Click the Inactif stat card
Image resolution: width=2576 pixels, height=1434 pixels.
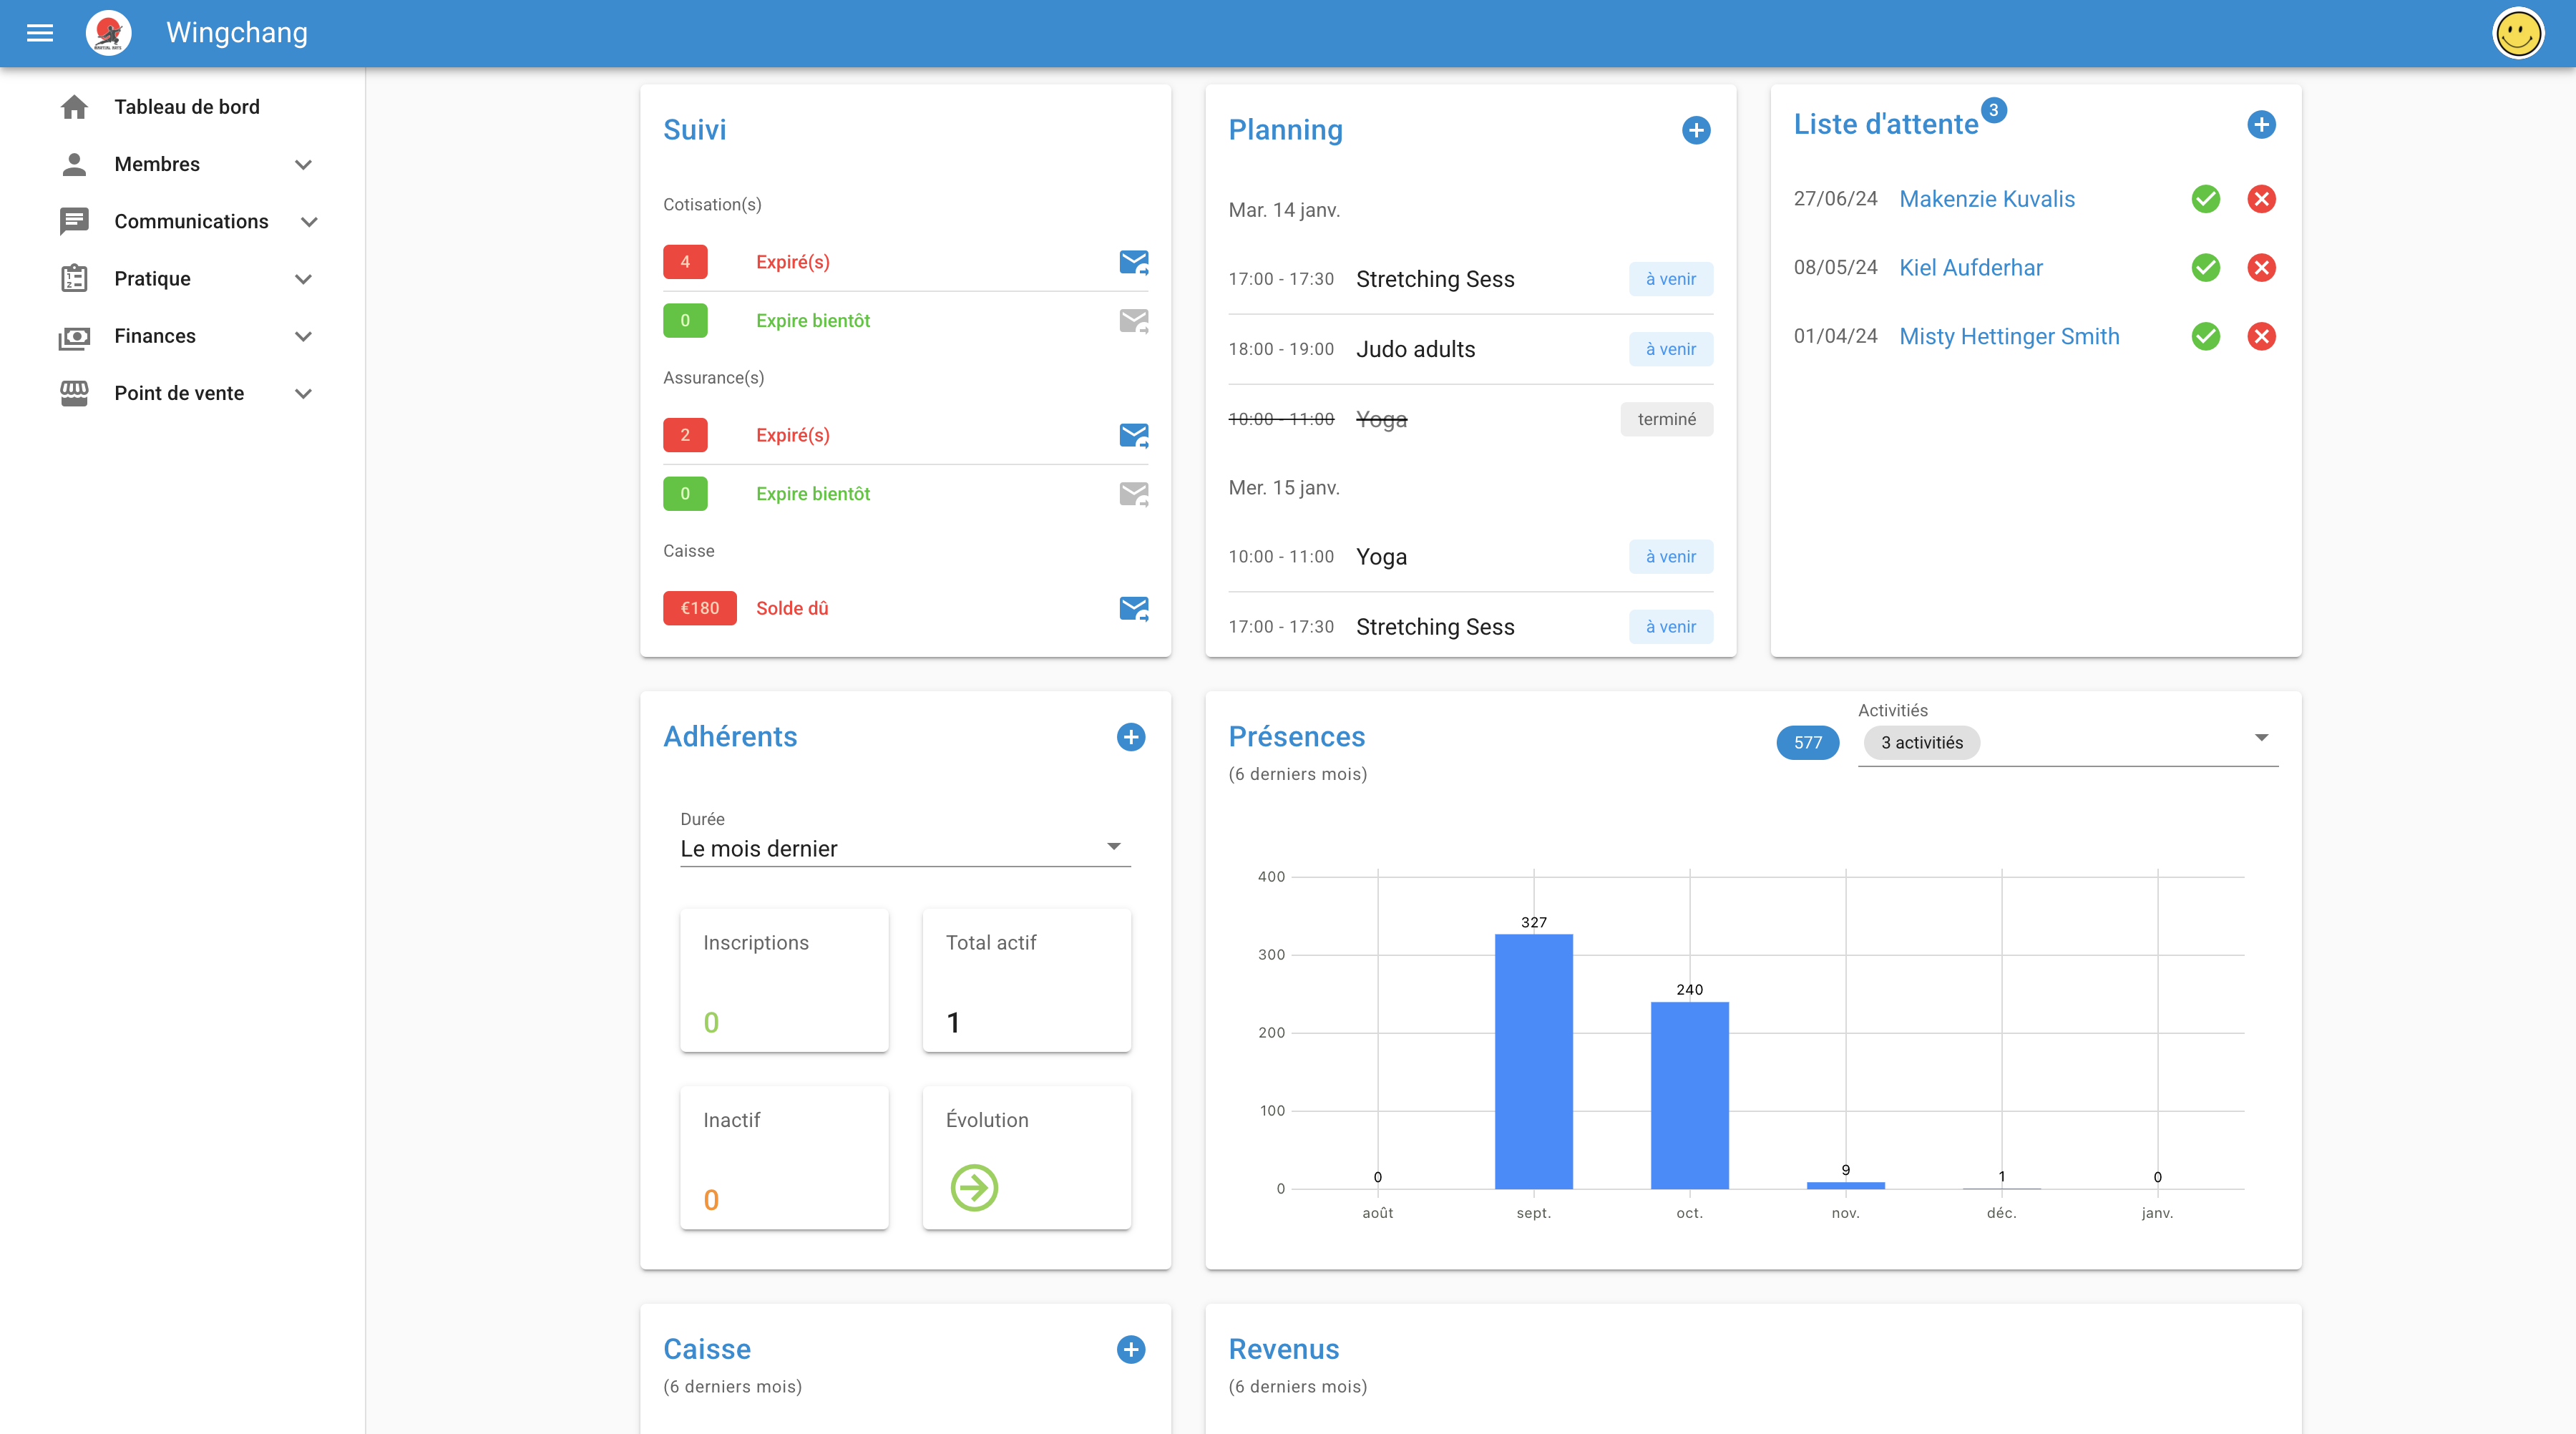coord(784,1158)
